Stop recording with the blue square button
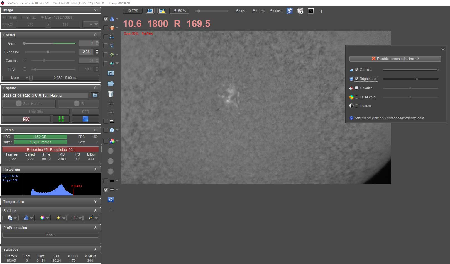The height and width of the screenshot is (264, 450). [85, 119]
